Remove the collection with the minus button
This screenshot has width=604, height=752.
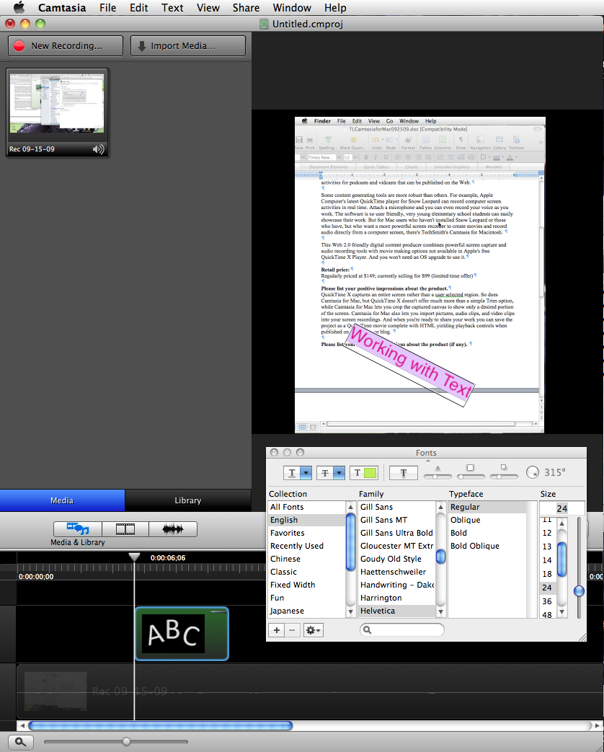pos(292,629)
